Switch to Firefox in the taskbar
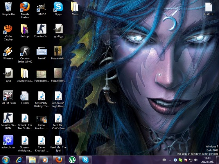The height and width of the screenshot is (164, 219). coord(59,160)
